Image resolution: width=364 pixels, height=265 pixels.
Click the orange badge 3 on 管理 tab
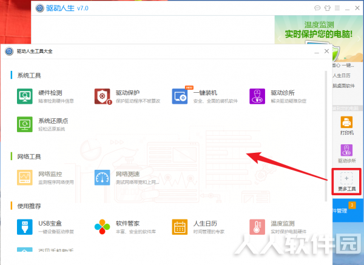(352, 205)
